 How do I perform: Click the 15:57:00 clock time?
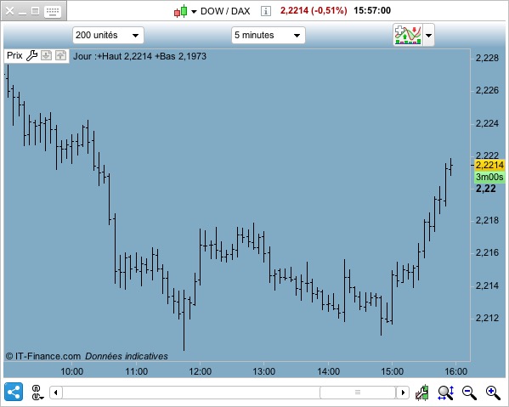click(372, 11)
